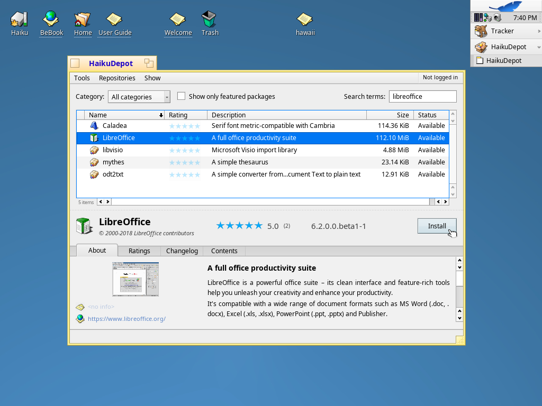Enable 'Show only featured packages' checkbox
This screenshot has height=406, width=542.
point(181,96)
